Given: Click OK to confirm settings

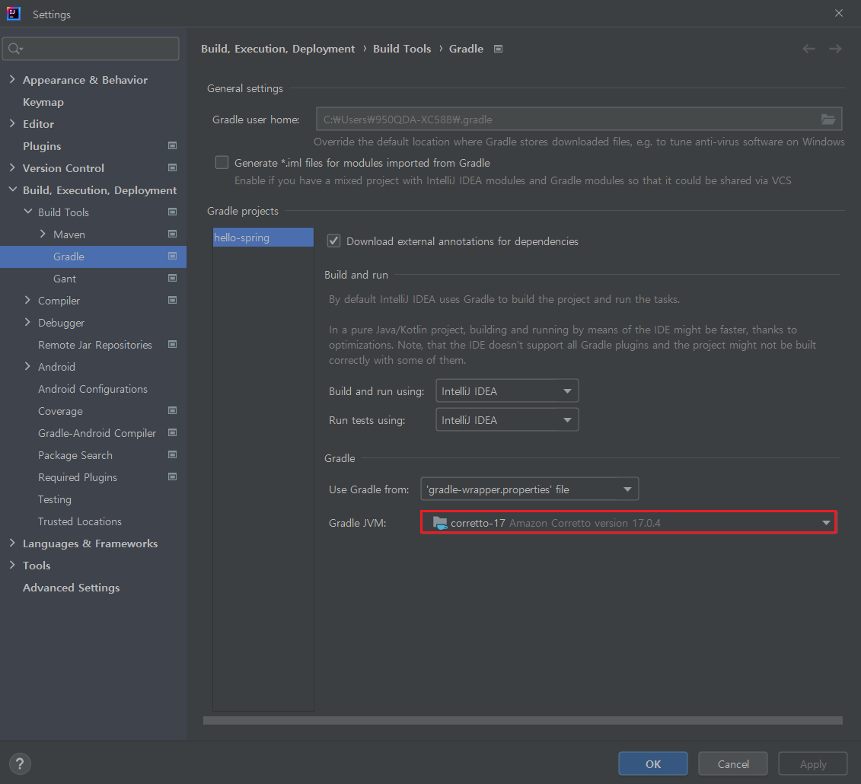Looking at the screenshot, I should 653,763.
